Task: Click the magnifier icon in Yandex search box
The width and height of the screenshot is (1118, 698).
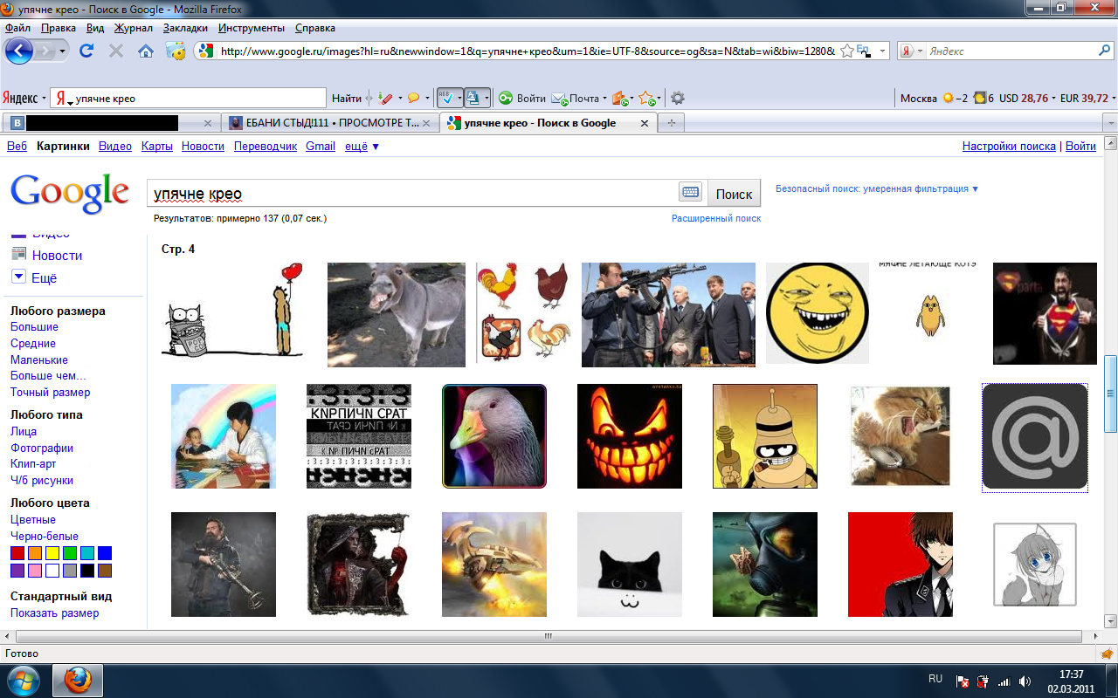Action: coord(1104,51)
